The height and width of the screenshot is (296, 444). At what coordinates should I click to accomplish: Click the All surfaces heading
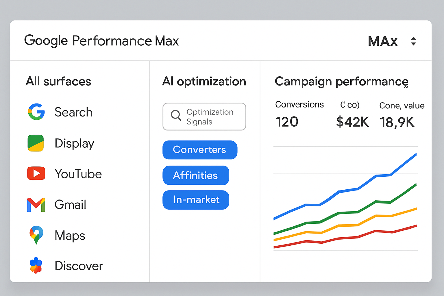[58, 81]
